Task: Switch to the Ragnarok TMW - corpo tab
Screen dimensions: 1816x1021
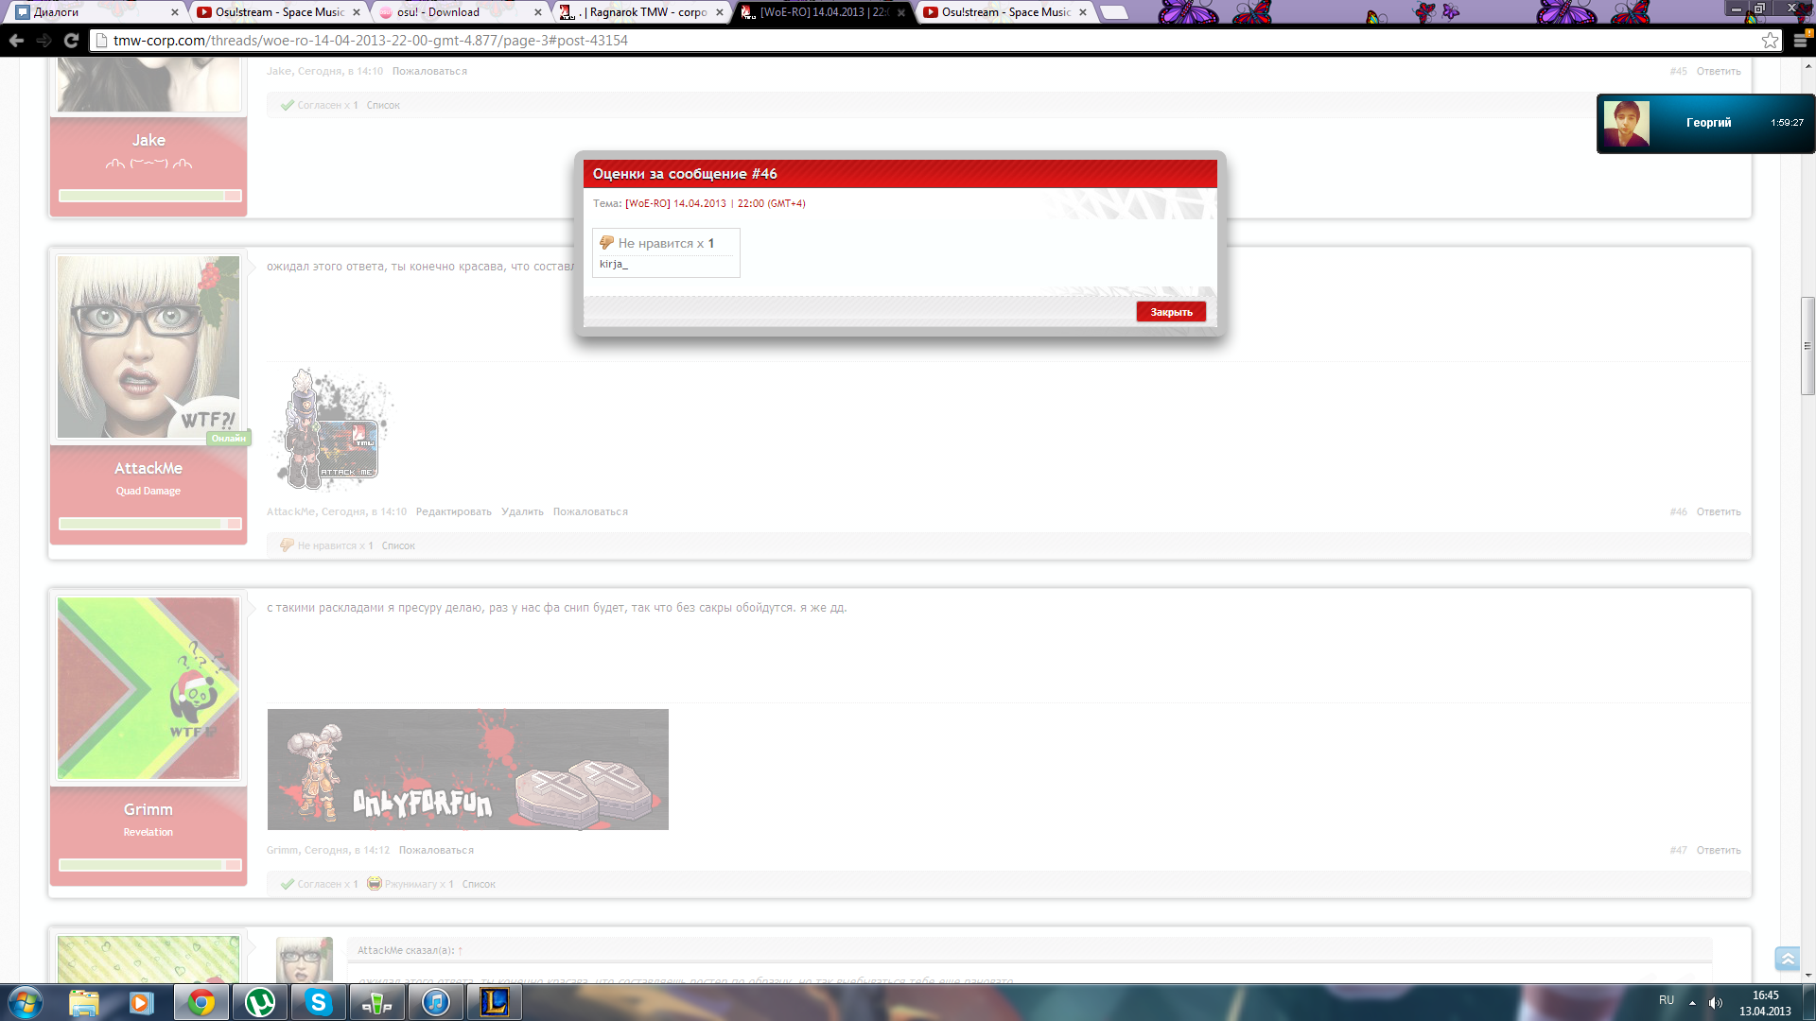Action: pyautogui.click(x=641, y=12)
